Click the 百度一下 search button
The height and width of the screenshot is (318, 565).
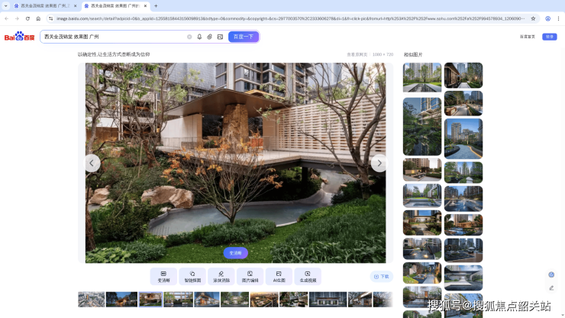point(244,37)
